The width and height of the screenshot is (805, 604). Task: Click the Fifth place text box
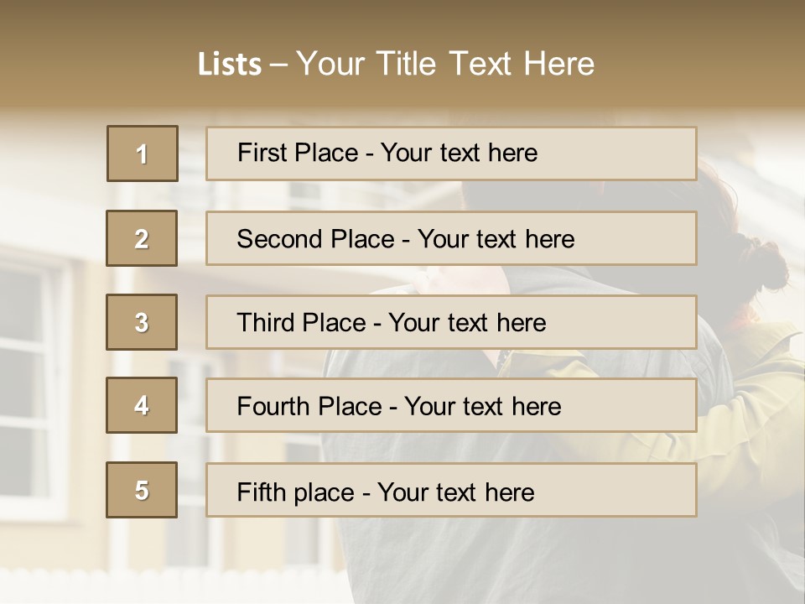click(x=451, y=491)
